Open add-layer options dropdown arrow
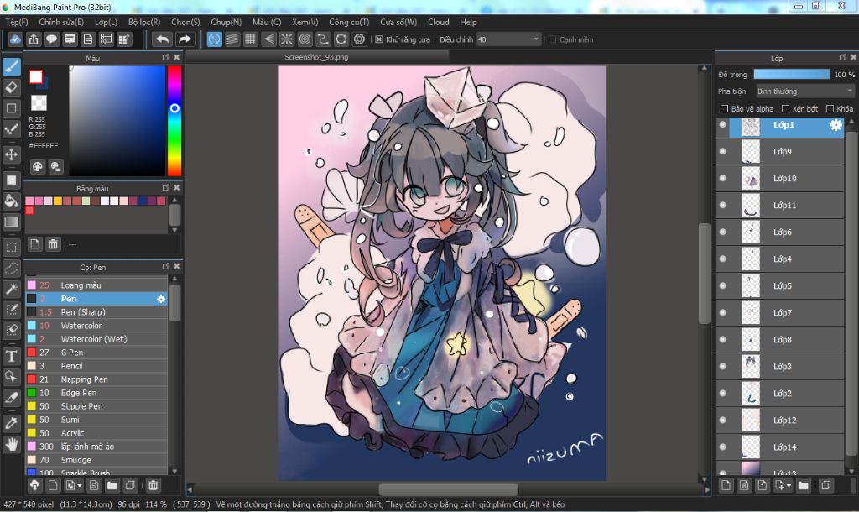This screenshot has height=512, width=859. pyautogui.click(x=789, y=486)
